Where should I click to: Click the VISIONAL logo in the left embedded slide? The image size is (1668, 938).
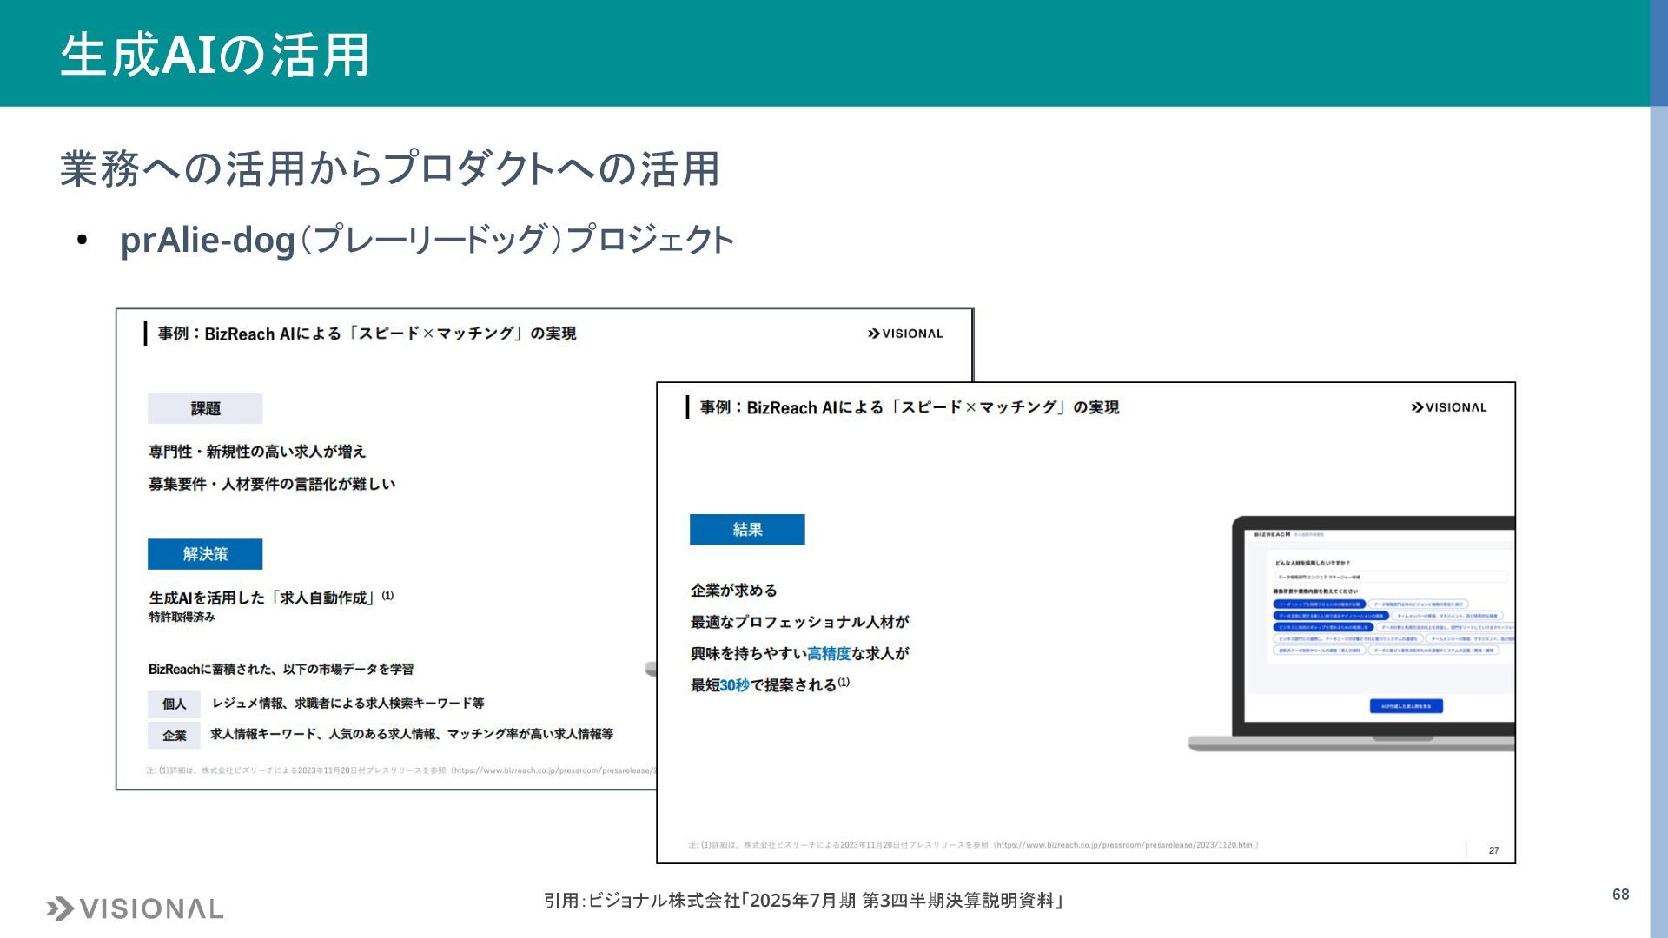coord(905,334)
